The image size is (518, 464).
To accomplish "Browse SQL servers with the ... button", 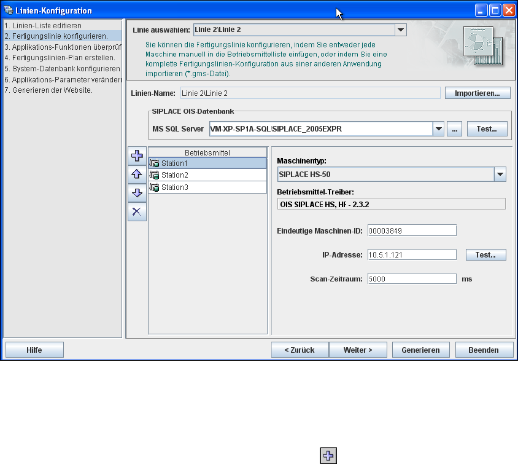I will pyautogui.click(x=455, y=129).
